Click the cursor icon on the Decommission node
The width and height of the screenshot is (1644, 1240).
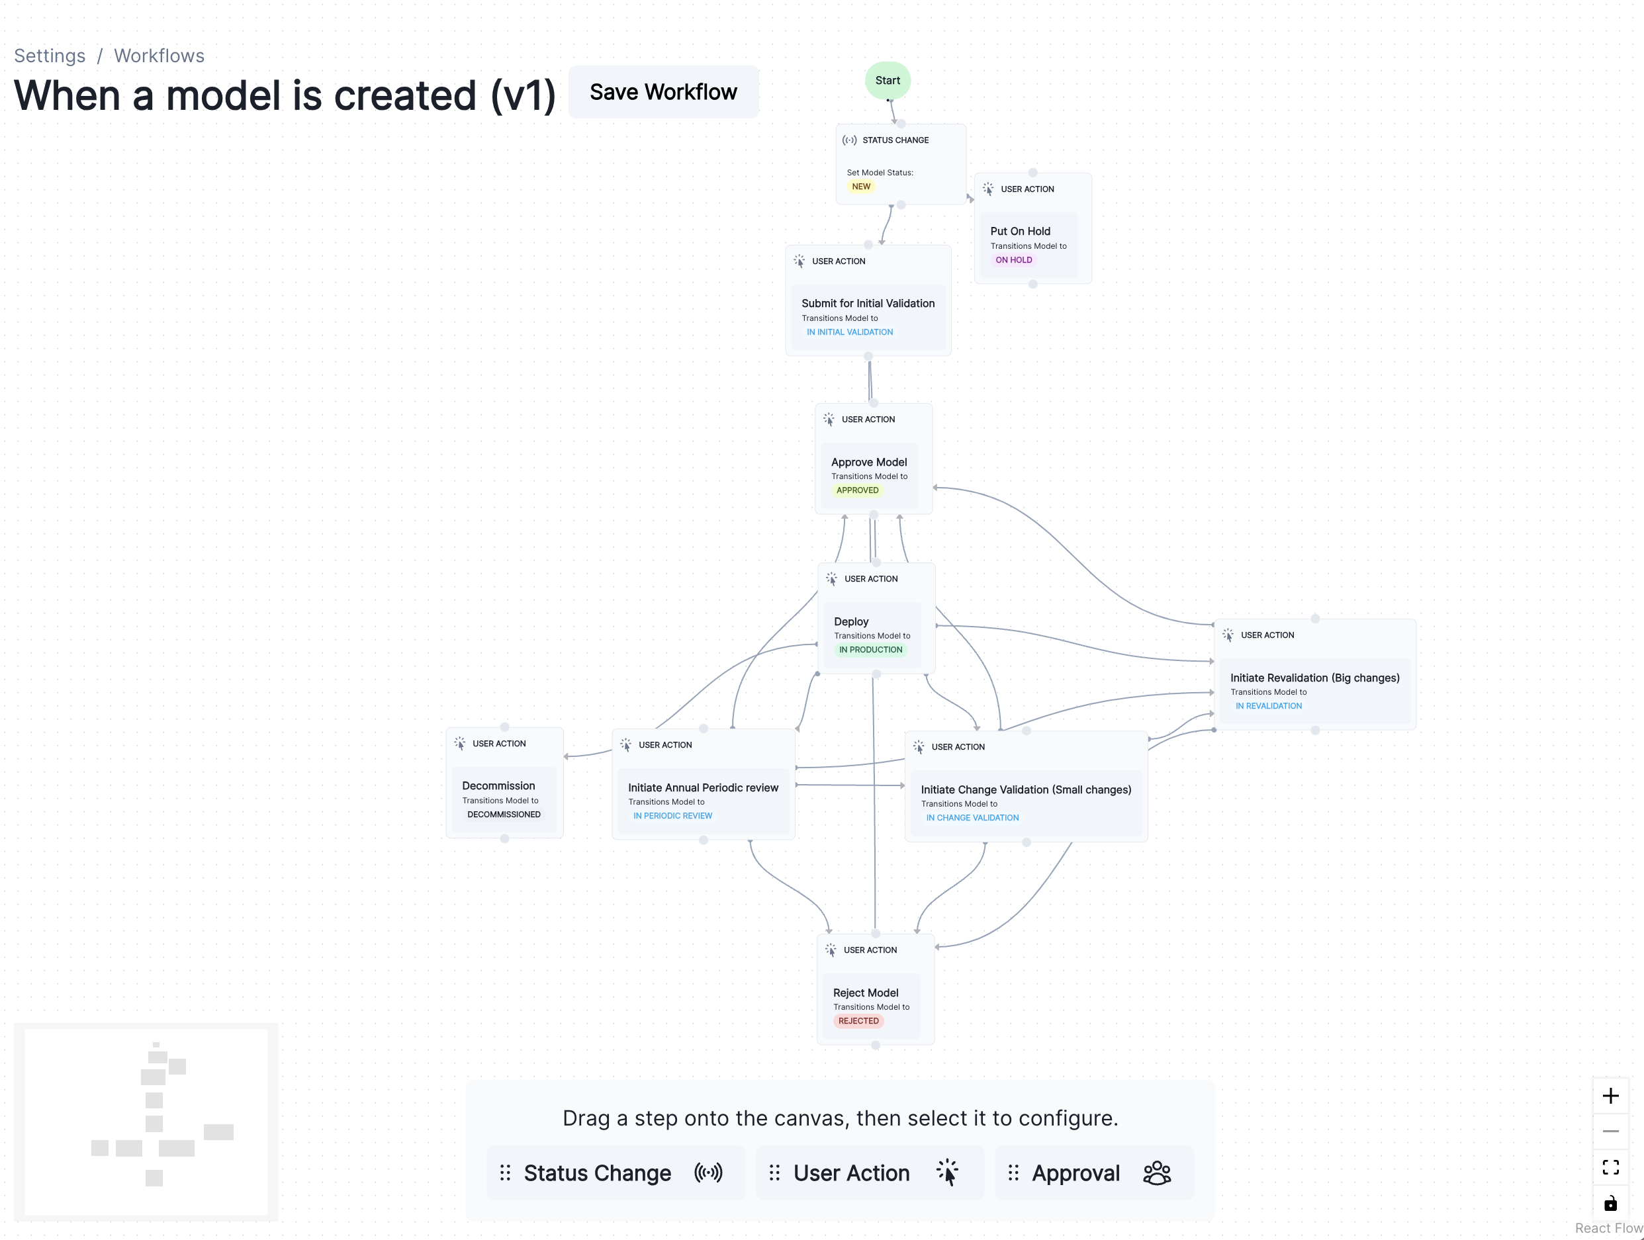pyautogui.click(x=461, y=743)
